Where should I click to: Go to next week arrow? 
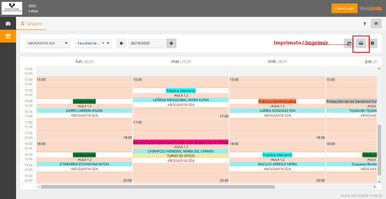point(171,43)
